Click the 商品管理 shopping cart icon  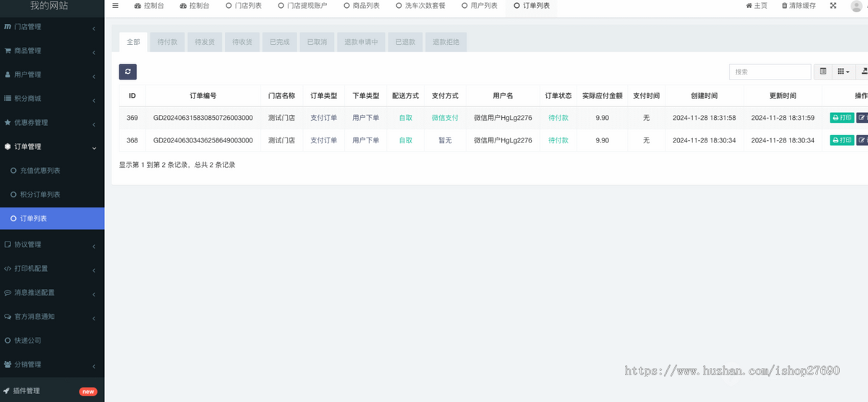click(7, 51)
